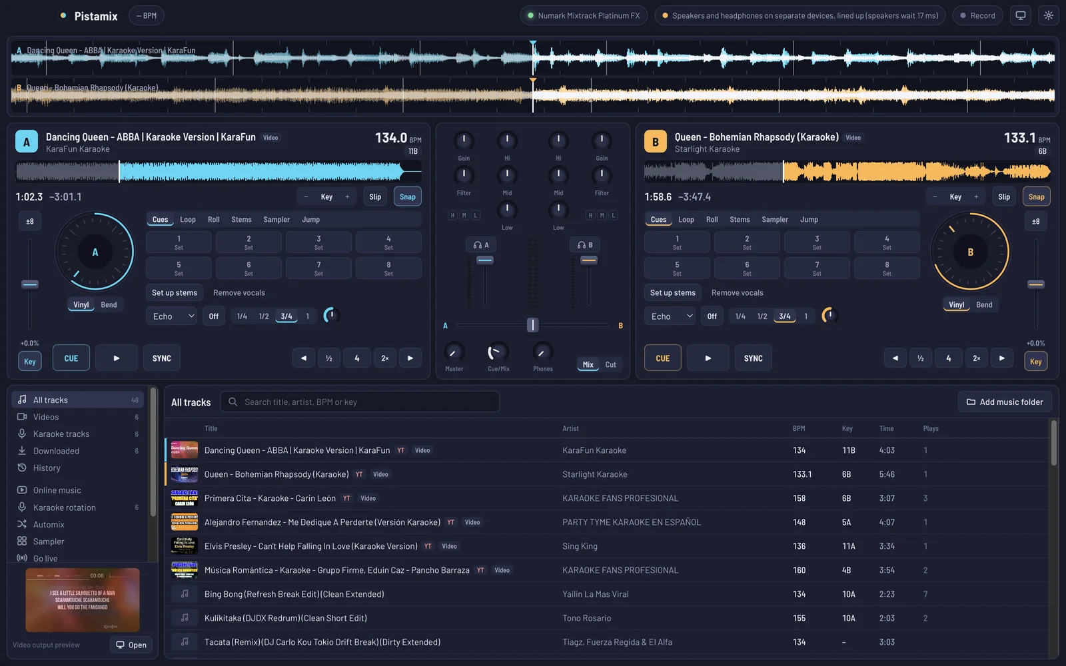1066x666 pixels.
Task: Open History in sidebar
Action: [78, 468]
